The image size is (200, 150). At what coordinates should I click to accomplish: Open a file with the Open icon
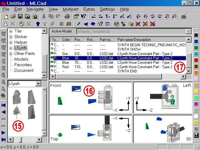click(x=13, y=17)
